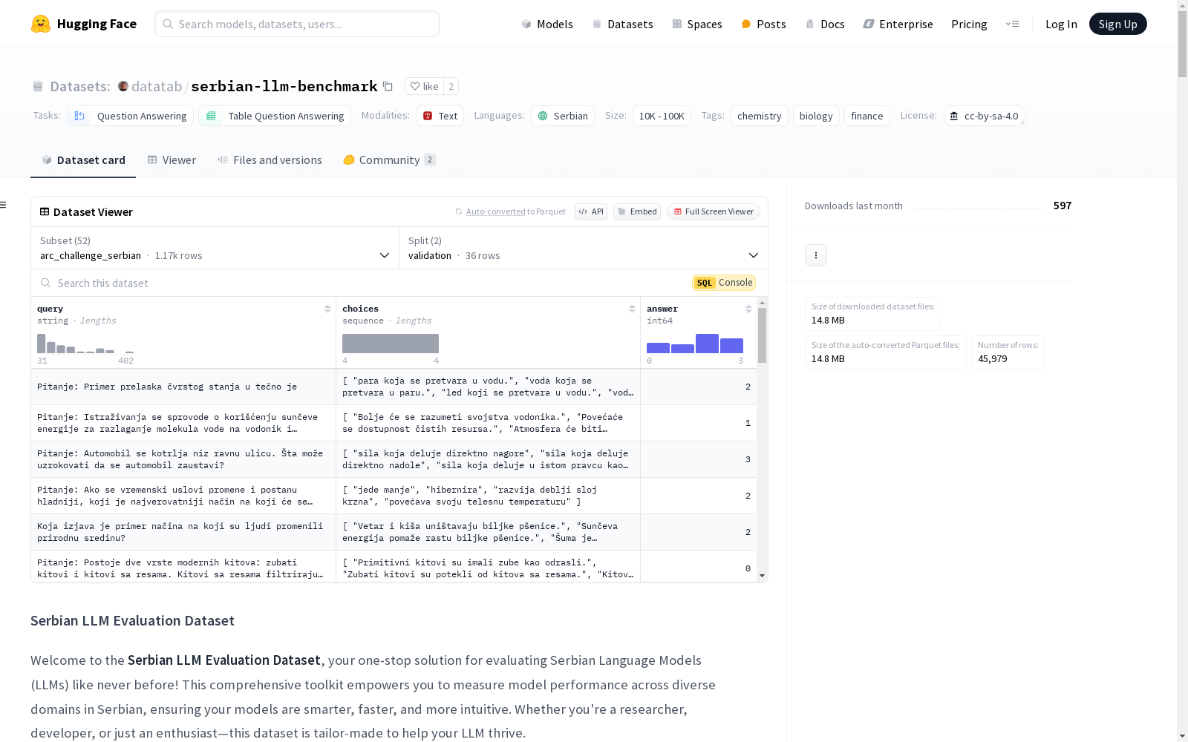Click the query lengths histogram
This screenshot has width=1188, height=742.
pyautogui.click(x=85, y=344)
